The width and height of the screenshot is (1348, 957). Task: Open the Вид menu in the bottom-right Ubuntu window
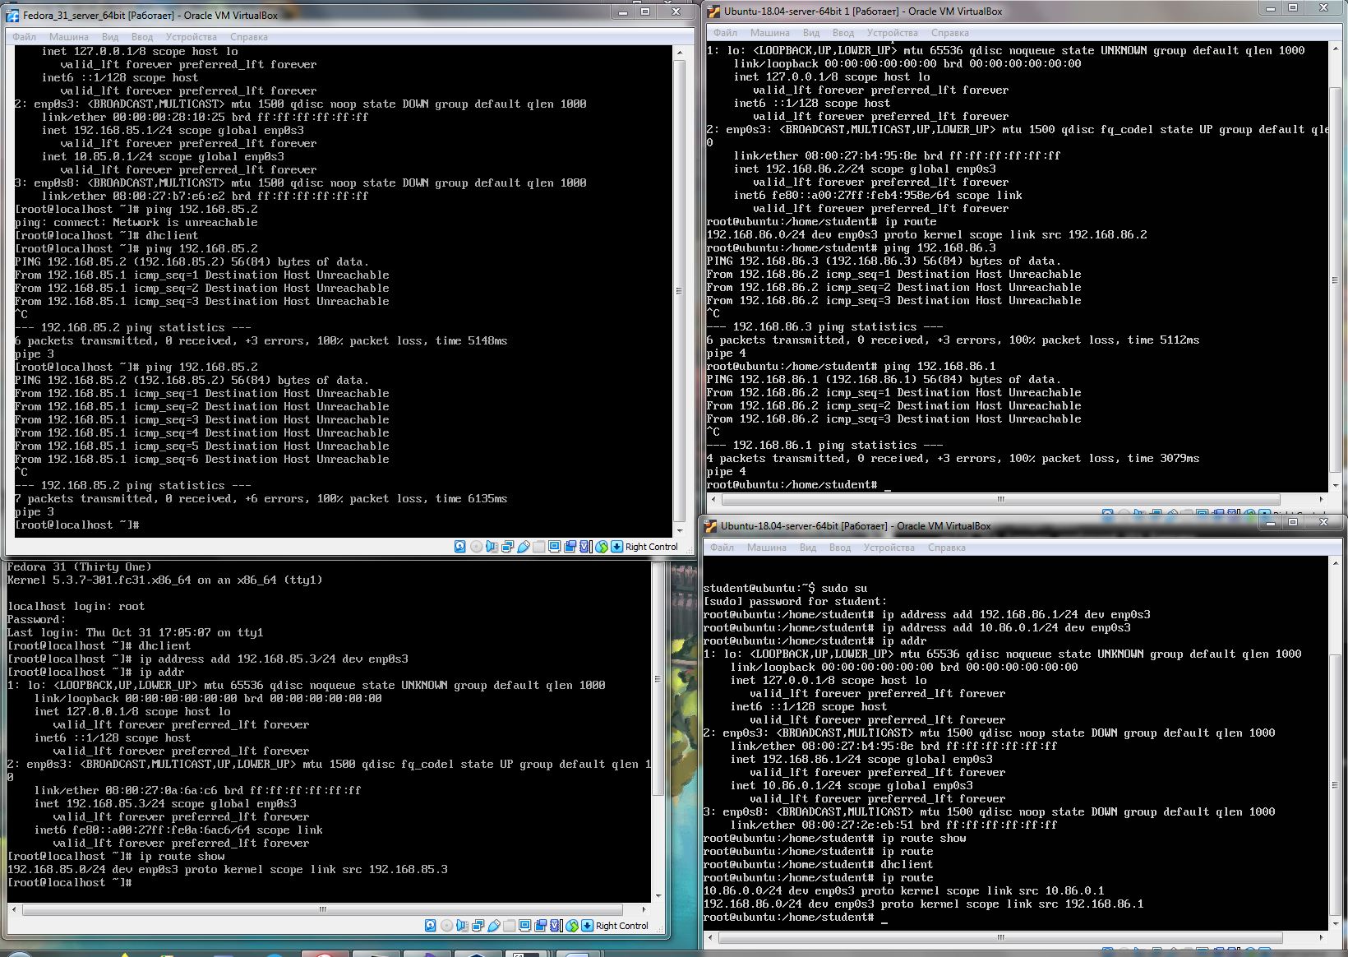pos(808,548)
